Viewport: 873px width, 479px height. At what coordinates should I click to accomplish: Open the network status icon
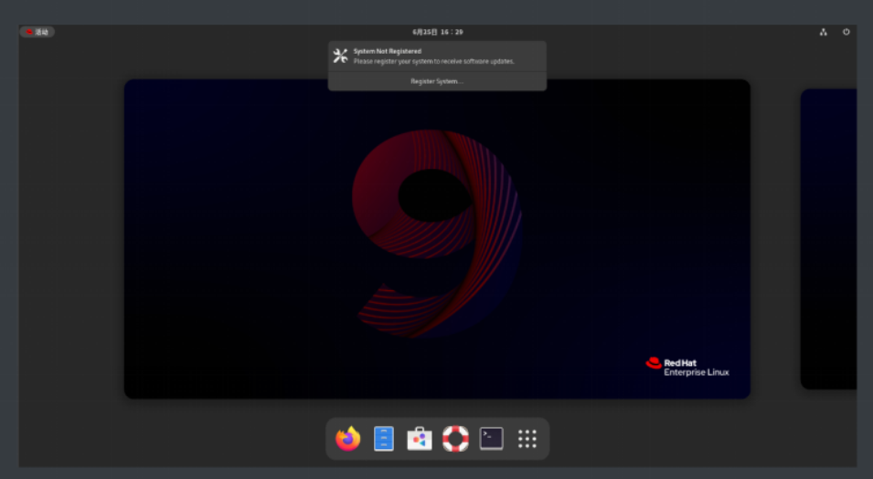point(823,32)
